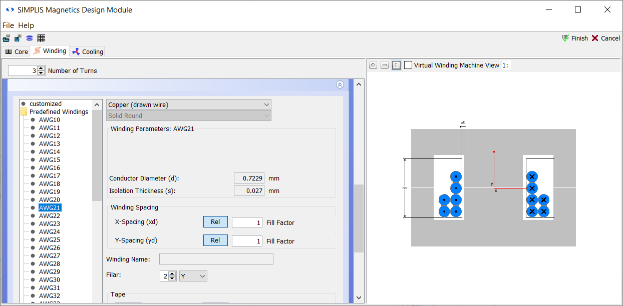
Task: Click the save design file icon
Action: coord(18,38)
